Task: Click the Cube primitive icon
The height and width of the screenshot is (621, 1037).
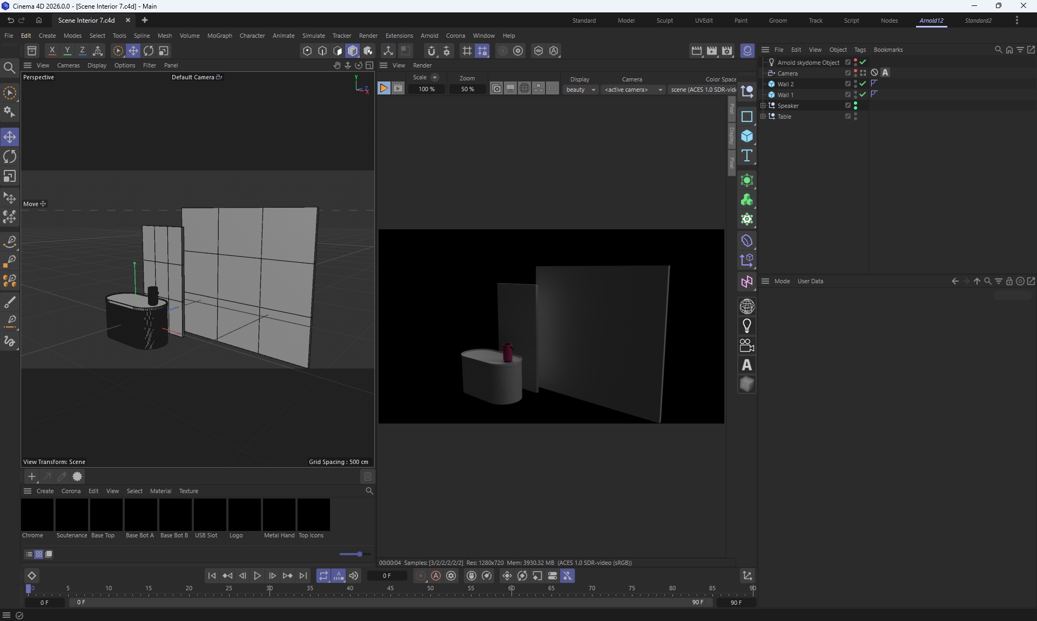Action: [x=747, y=136]
